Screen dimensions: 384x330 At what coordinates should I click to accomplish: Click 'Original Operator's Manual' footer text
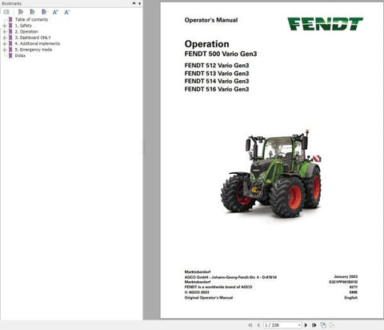209,297
